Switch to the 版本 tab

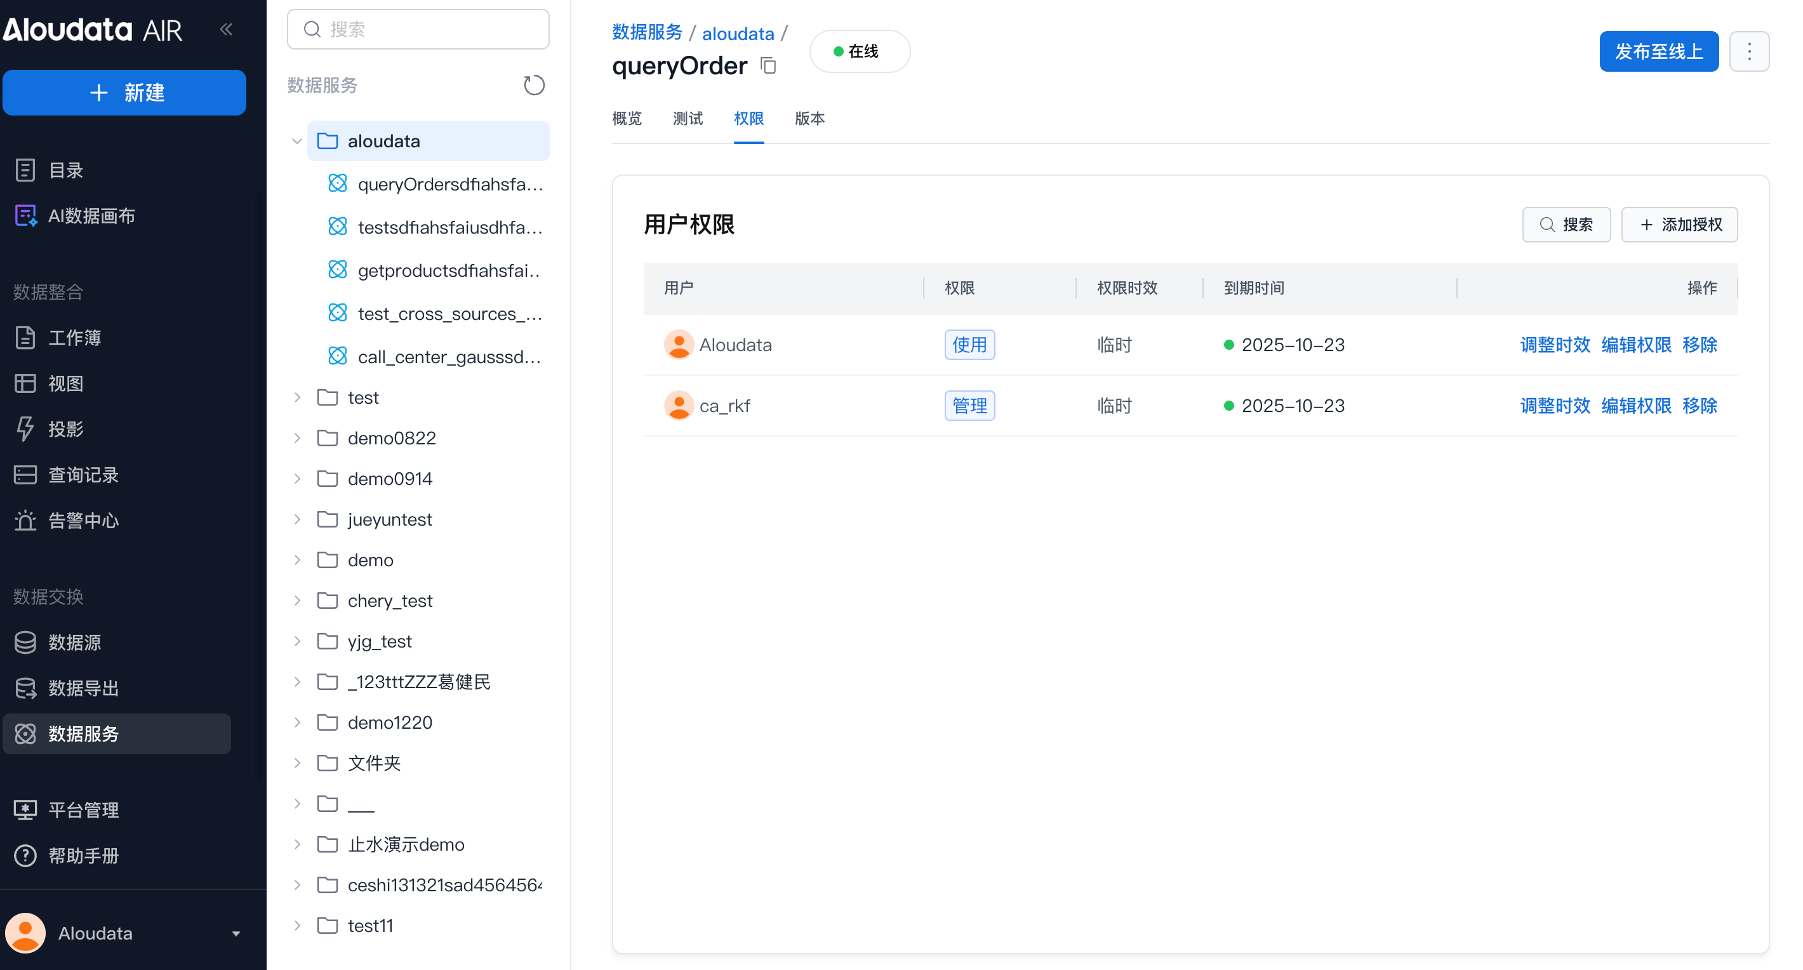pyautogui.click(x=809, y=118)
